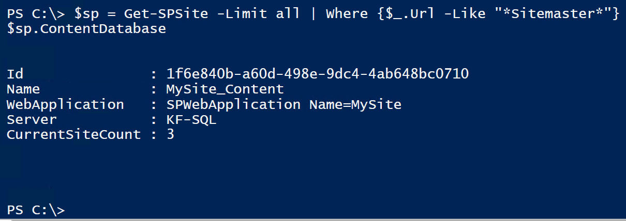Click the Id property label
Screen dimensions: 626x221
15,74
